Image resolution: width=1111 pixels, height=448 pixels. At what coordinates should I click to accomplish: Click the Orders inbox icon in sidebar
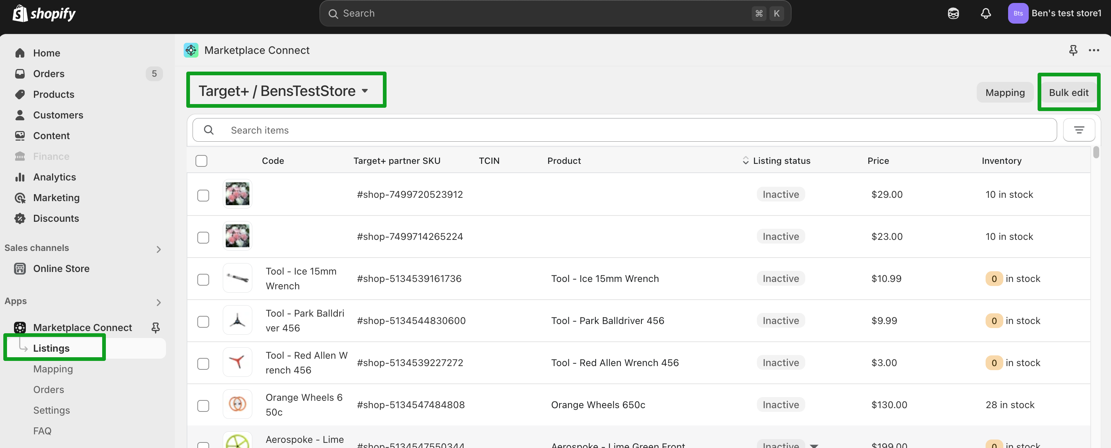(x=20, y=73)
